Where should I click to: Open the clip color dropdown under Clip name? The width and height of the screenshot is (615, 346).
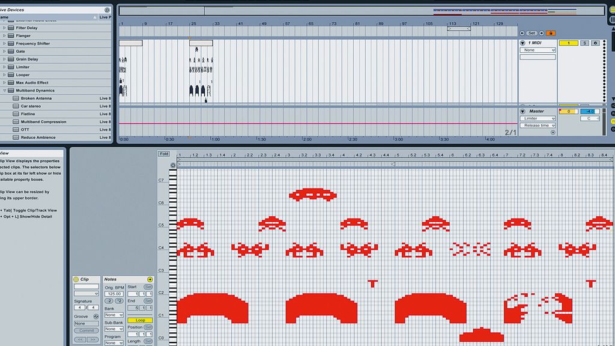(x=86, y=293)
